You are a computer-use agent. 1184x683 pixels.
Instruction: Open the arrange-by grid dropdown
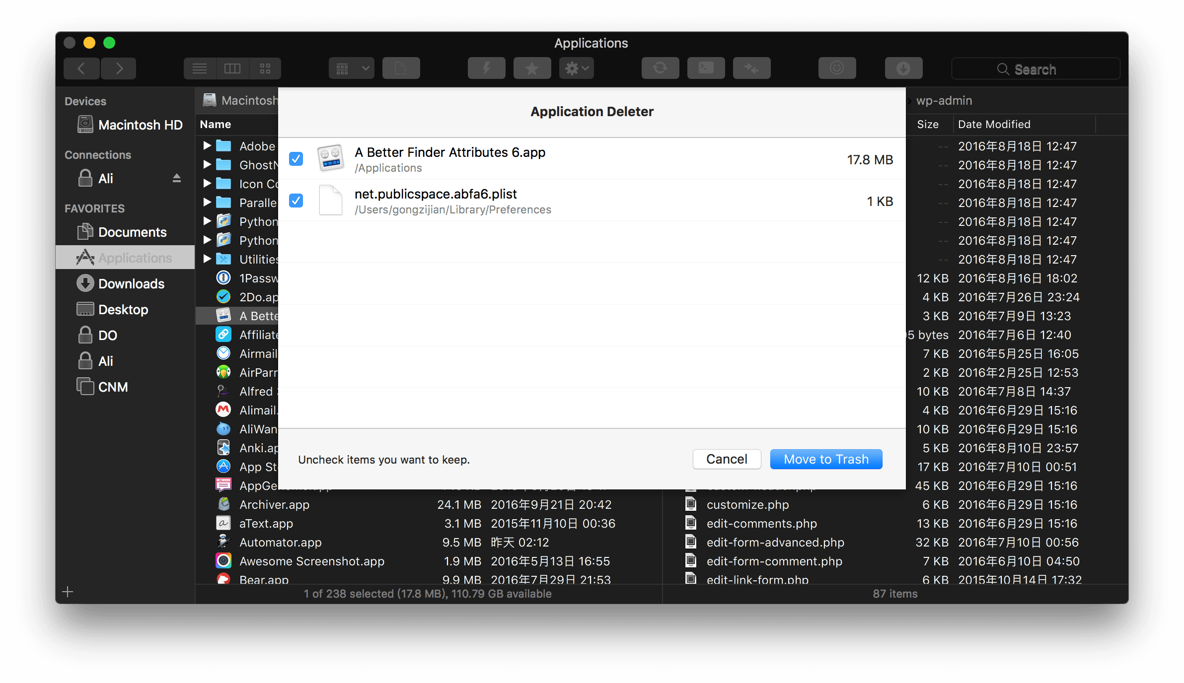(352, 68)
